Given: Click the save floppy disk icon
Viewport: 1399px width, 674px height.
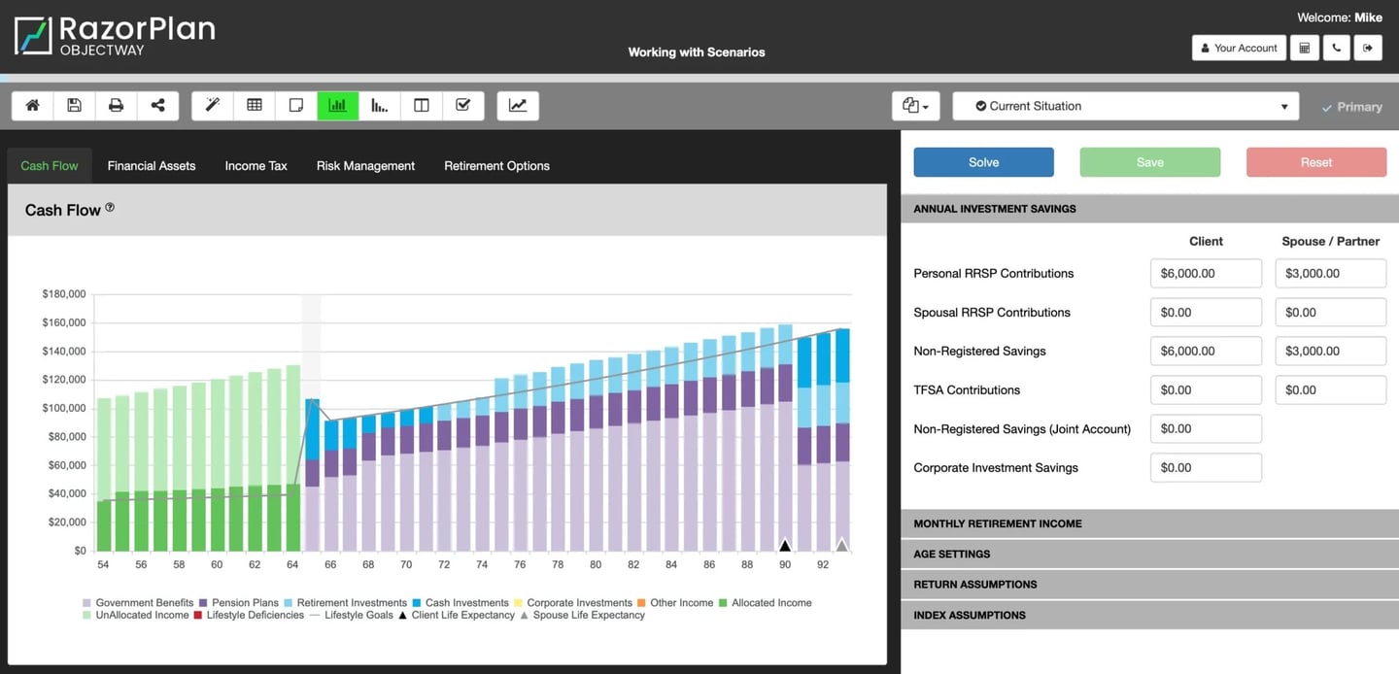Looking at the screenshot, I should tap(75, 106).
